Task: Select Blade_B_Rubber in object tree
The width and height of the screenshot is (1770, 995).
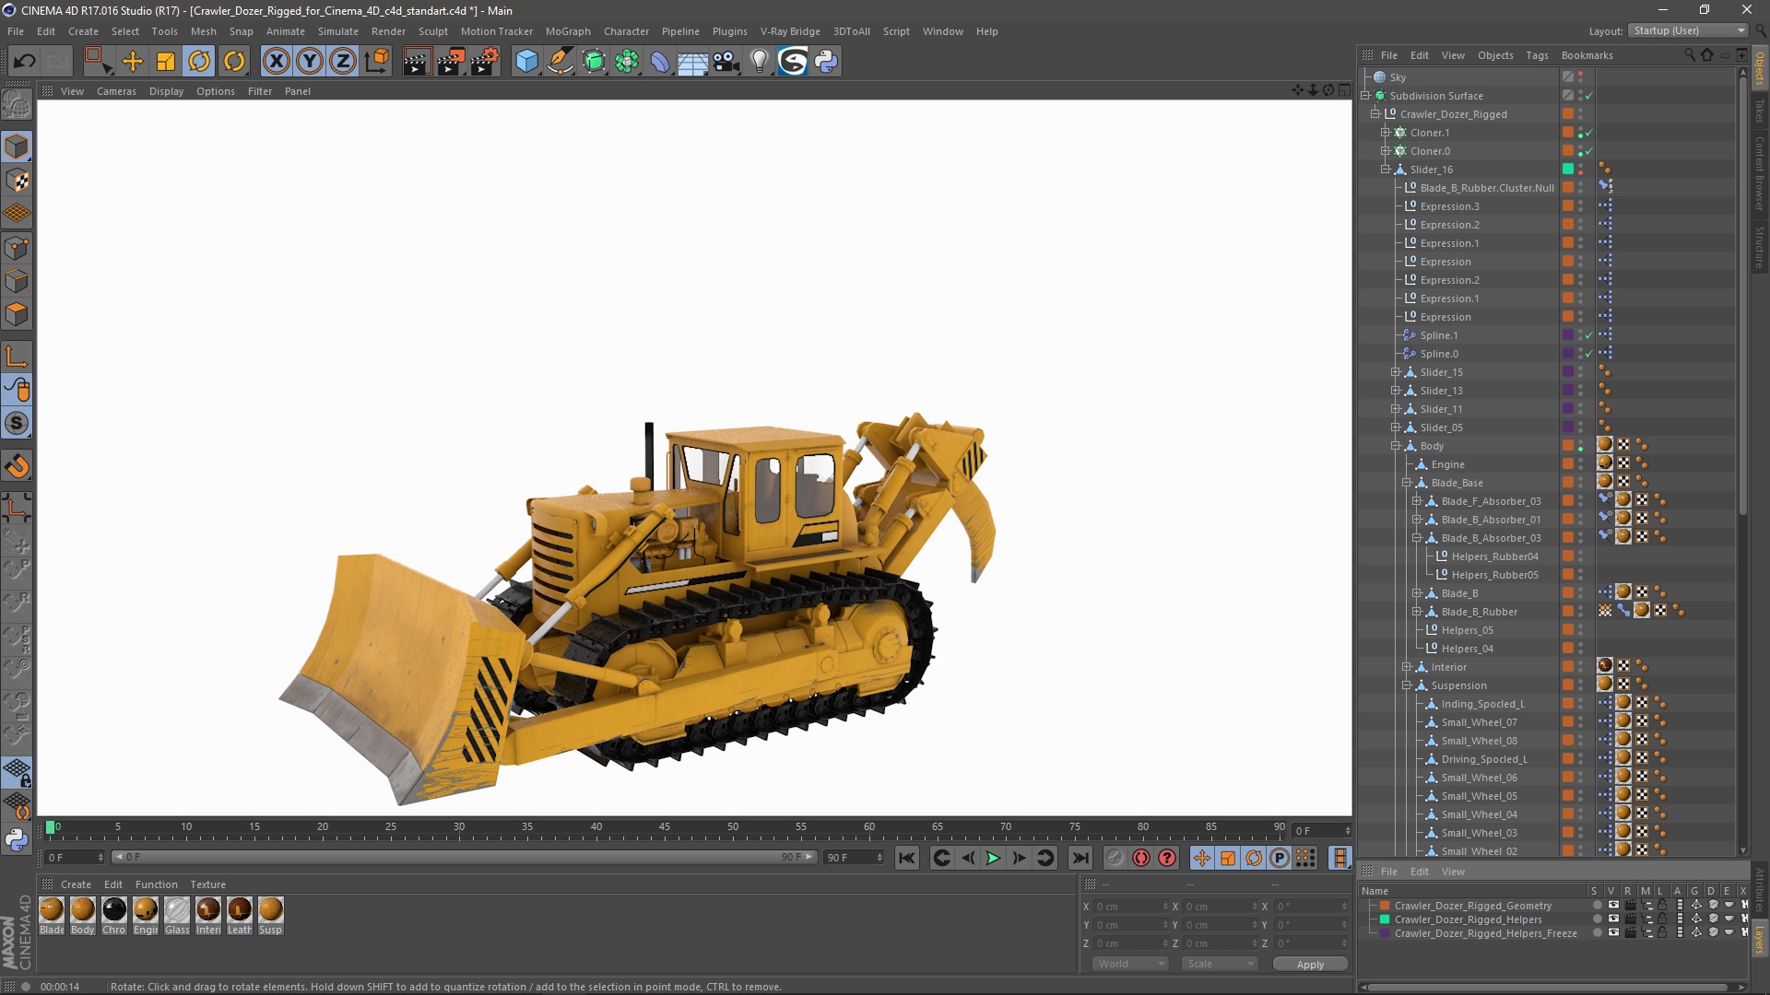Action: pyautogui.click(x=1479, y=612)
